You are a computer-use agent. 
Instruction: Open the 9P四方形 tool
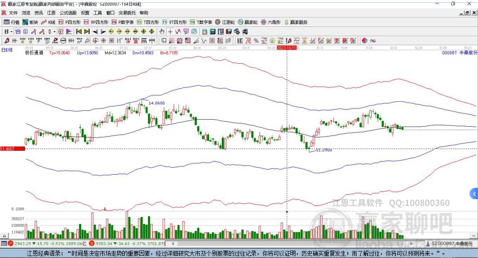pyautogui.click(x=96, y=22)
